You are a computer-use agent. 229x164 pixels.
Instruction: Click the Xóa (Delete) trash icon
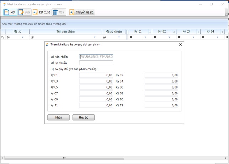point(55,12)
